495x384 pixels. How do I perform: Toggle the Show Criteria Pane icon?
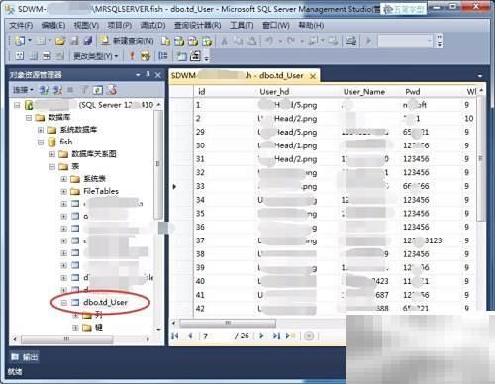coord(34,56)
